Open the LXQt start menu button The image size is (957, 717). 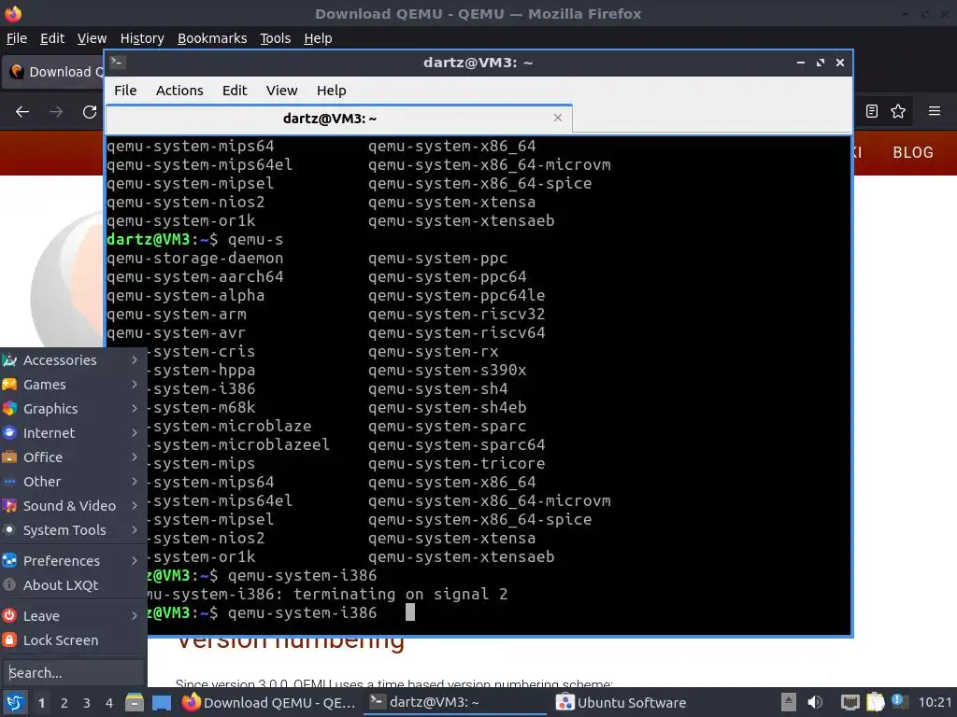tap(15, 702)
